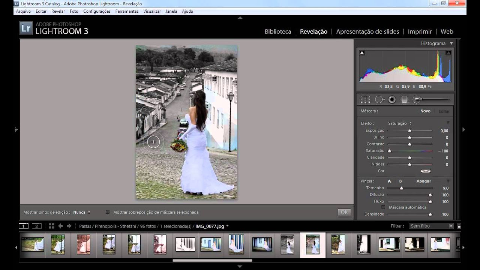Open the Web module
The image size is (480, 270).
point(447,31)
